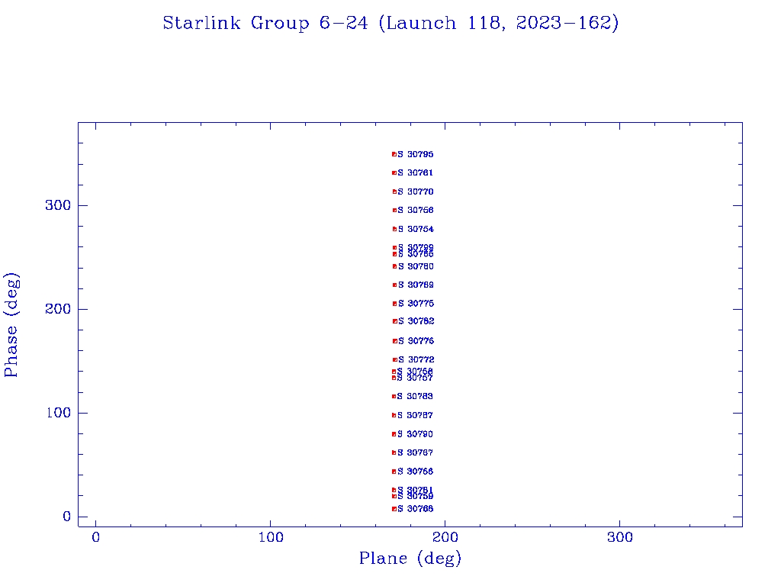Click the 'S 30772' satellite label
This screenshot has height=586, width=781.
coord(416,360)
